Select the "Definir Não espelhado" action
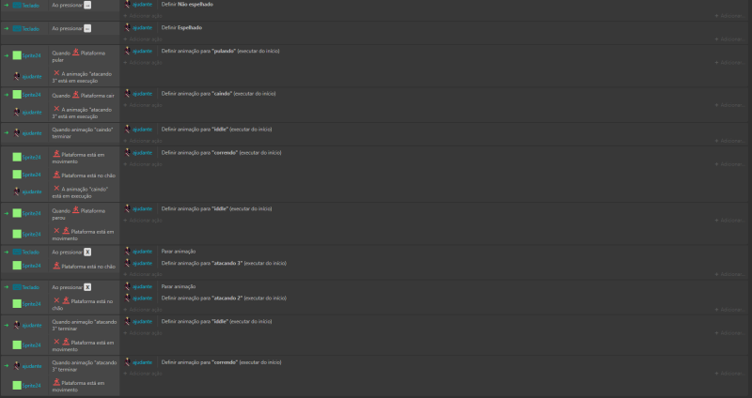Viewport: 752px width, 398px height. (187, 5)
